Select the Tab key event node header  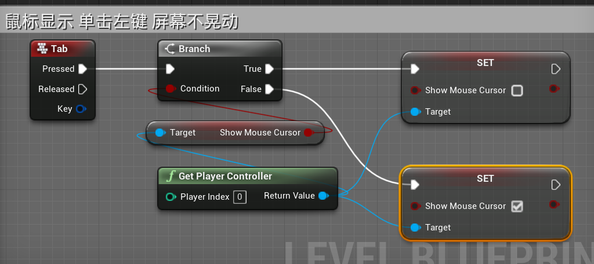click(x=63, y=49)
